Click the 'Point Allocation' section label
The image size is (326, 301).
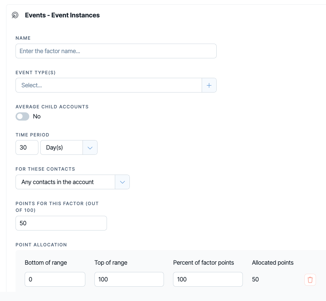[41, 245]
